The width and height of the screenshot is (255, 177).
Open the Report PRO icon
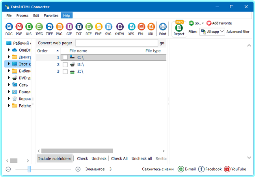click(179, 28)
